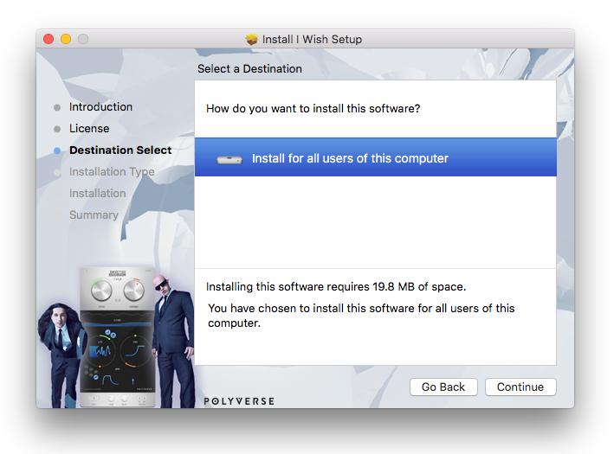Click the I Wish plugin product image
Screen dimensions: 614x454
[x=118, y=337]
